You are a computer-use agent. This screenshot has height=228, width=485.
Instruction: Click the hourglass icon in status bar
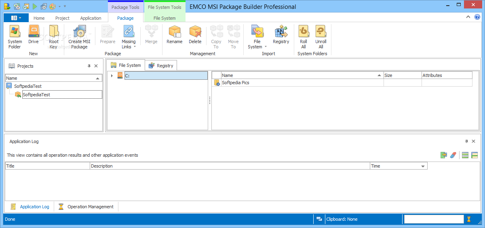(x=469, y=219)
